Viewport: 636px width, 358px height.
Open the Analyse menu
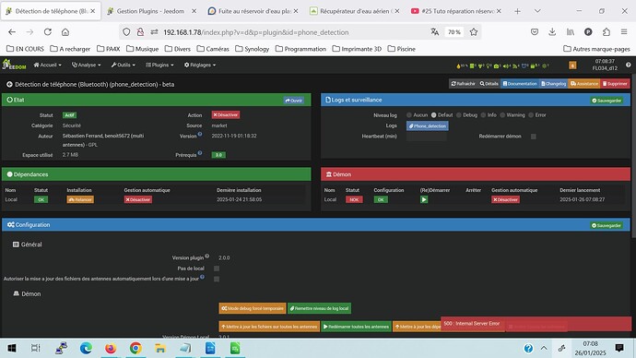pyautogui.click(x=86, y=65)
